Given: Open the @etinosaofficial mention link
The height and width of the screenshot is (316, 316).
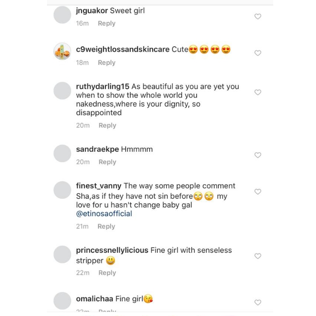Looking at the screenshot, I should click(x=104, y=214).
